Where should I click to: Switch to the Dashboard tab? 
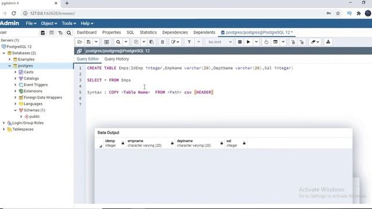pyautogui.click(x=87, y=33)
